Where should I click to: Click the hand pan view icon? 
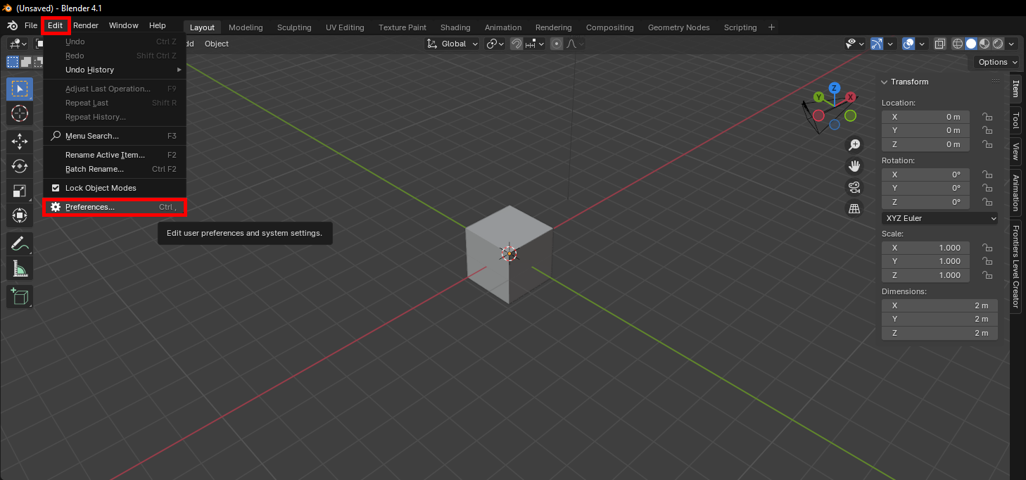coord(854,166)
